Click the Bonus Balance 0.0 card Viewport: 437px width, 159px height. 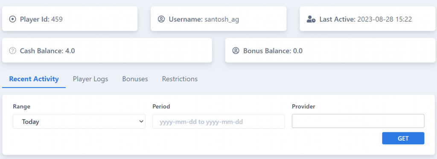(330, 50)
